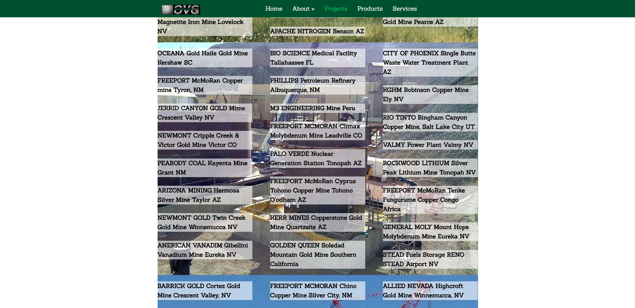635x308 pixels.
Task: Click GENERAL MOLY Mount Hope entry
Action: 430,232
